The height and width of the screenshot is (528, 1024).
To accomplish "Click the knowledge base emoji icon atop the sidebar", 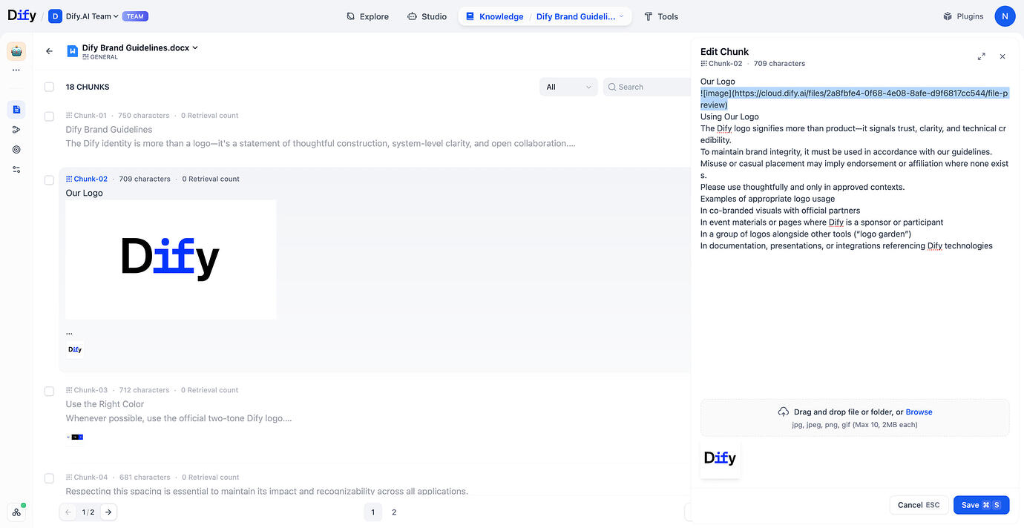I will (x=16, y=51).
